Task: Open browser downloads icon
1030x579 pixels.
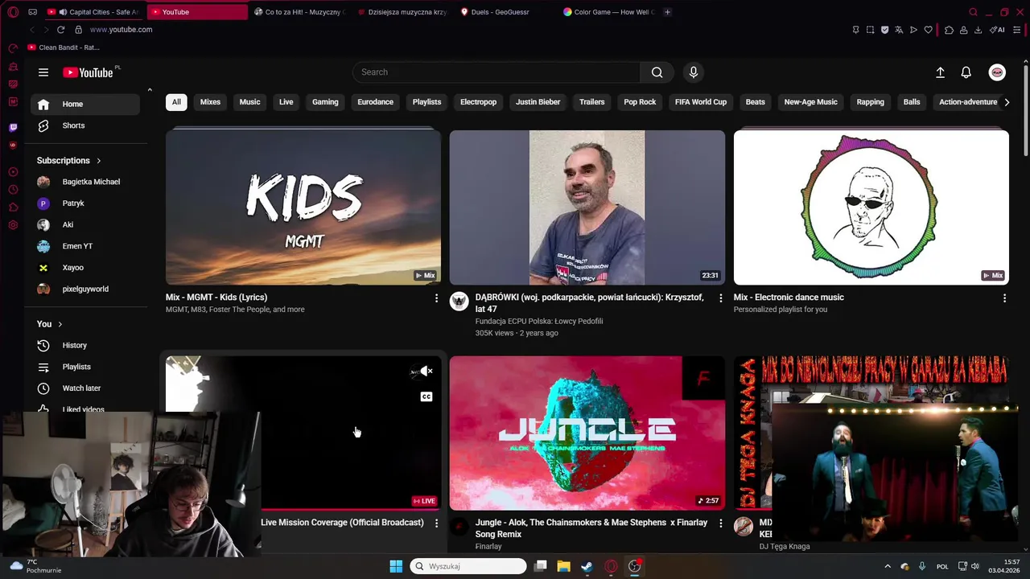Action: pyautogui.click(x=978, y=30)
